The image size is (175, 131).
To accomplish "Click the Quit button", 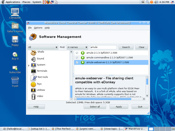I will tap(140, 107).
